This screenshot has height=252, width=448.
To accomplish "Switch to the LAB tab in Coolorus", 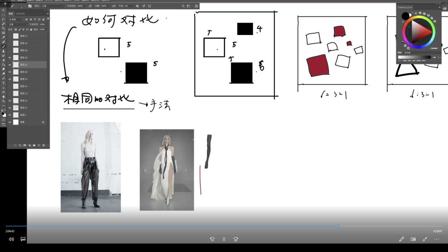I will 413,60.
